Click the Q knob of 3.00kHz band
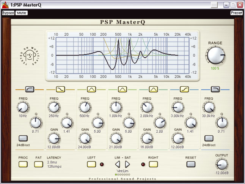Screen dimensions: 245x184 click(191, 123)
